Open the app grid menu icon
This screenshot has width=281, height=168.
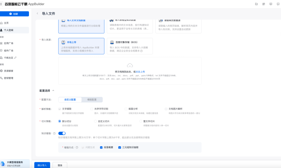pos(1,4)
